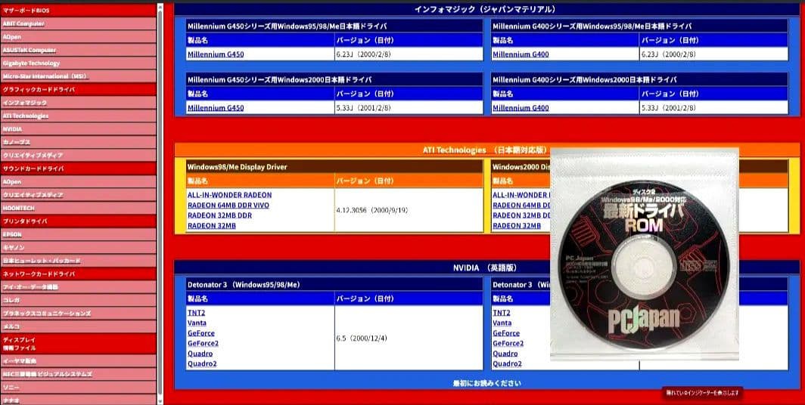Open Quadro2 link under Detonator 3 Windows95/98/Me
Screen dimensions: 805x405
click(202, 364)
